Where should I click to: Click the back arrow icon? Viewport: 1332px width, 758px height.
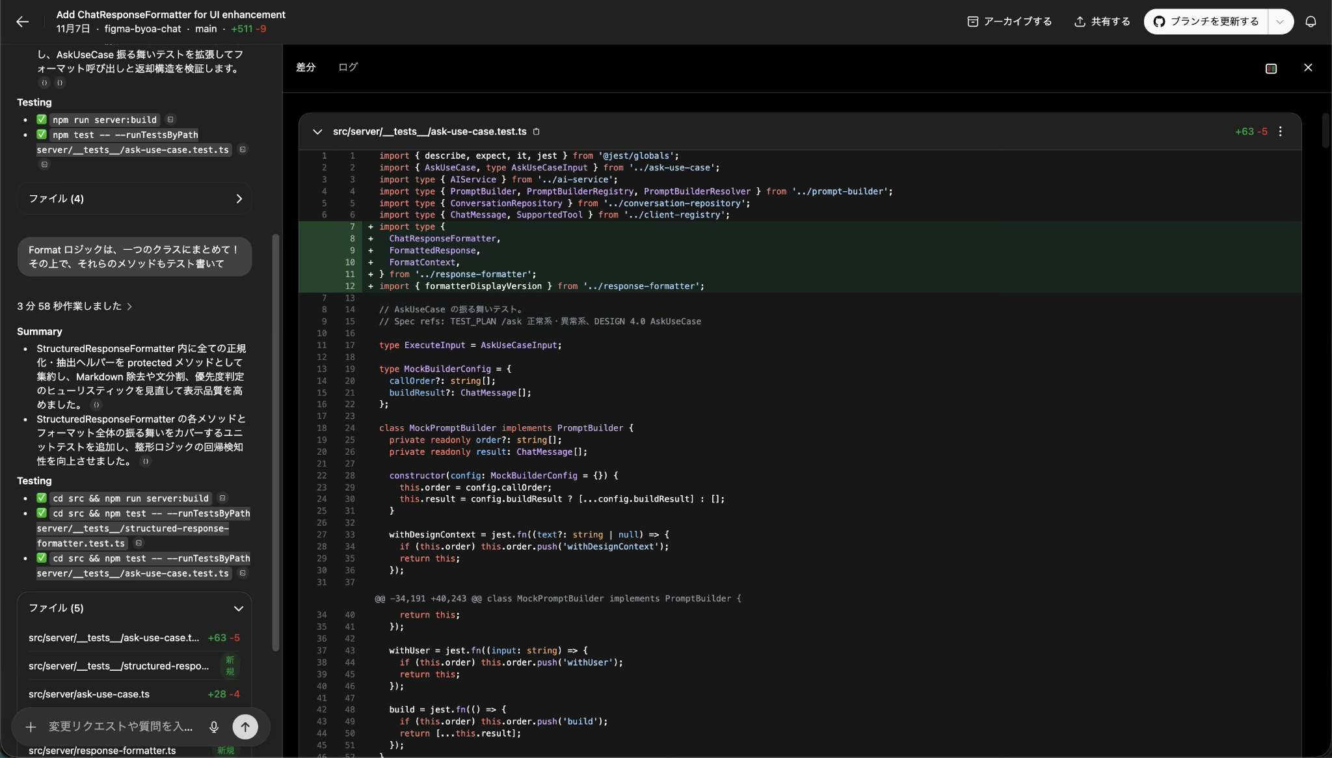coord(22,21)
